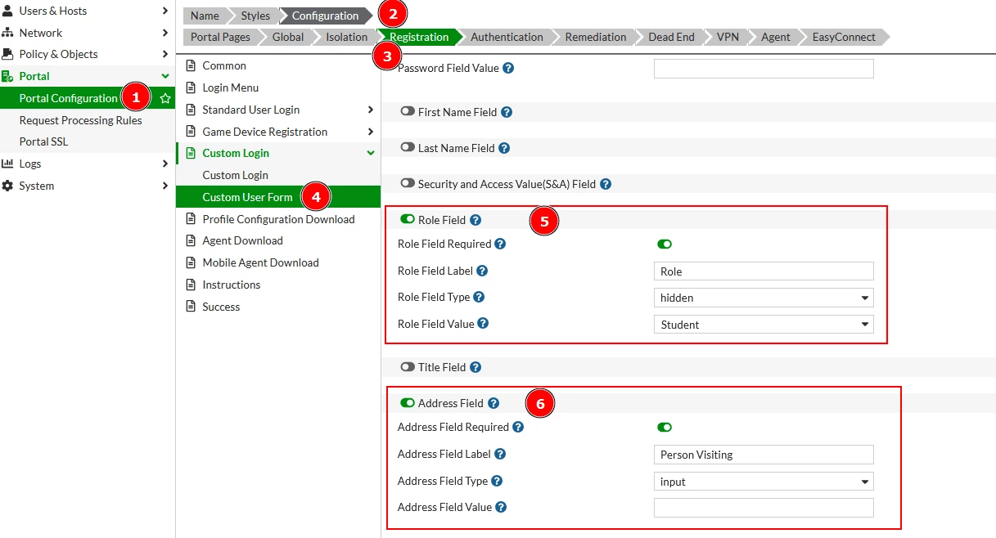Image resolution: width=996 pixels, height=538 pixels.
Task: Select Profile Configuration Download item
Action: (x=278, y=219)
